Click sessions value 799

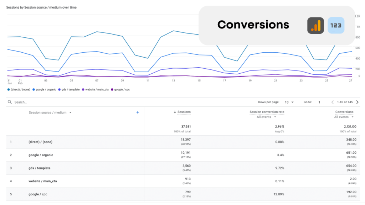click(188, 192)
